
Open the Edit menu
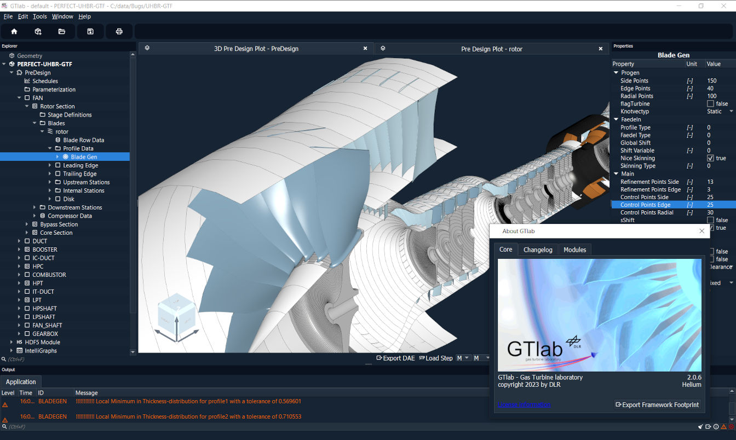[22, 16]
